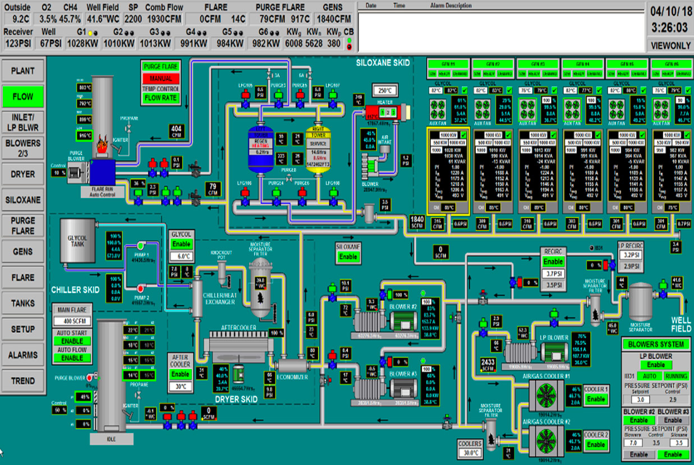Toggle the Siloxane Enable button
Viewport: 694px width, 465px height.
(x=348, y=256)
